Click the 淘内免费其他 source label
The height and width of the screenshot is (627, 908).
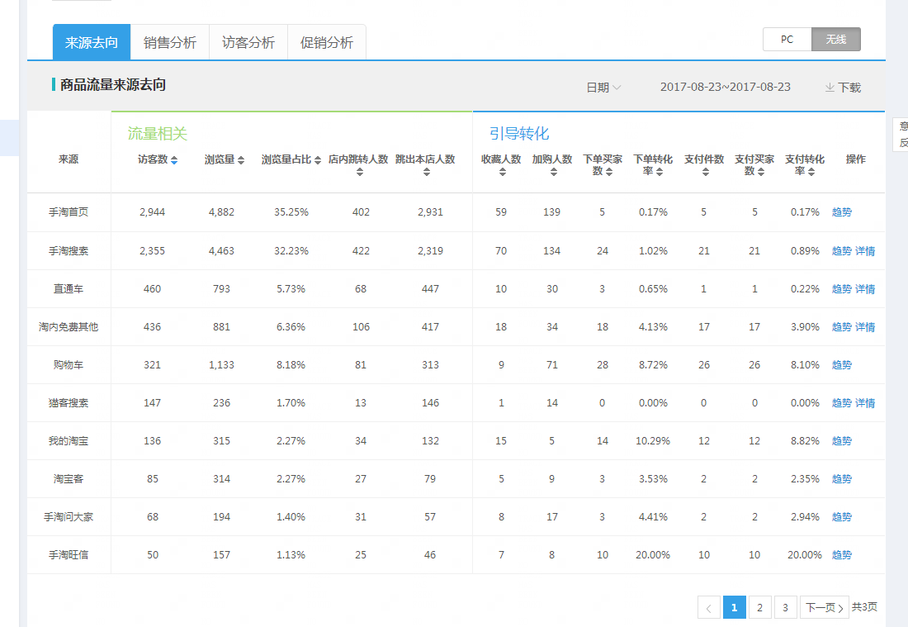coord(69,327)
